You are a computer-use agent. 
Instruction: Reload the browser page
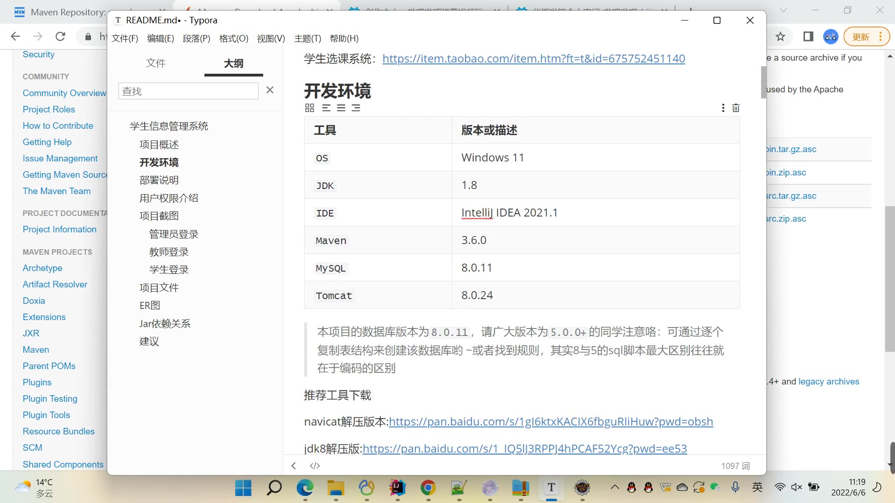point(60,36)
